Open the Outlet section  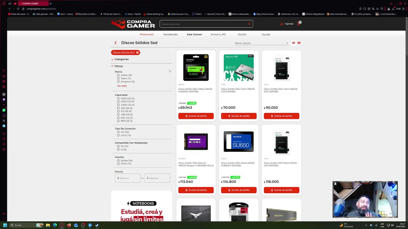tap(242, 34)
